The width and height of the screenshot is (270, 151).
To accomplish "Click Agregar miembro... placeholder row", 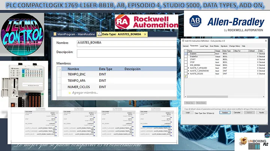I will [85, 93].
